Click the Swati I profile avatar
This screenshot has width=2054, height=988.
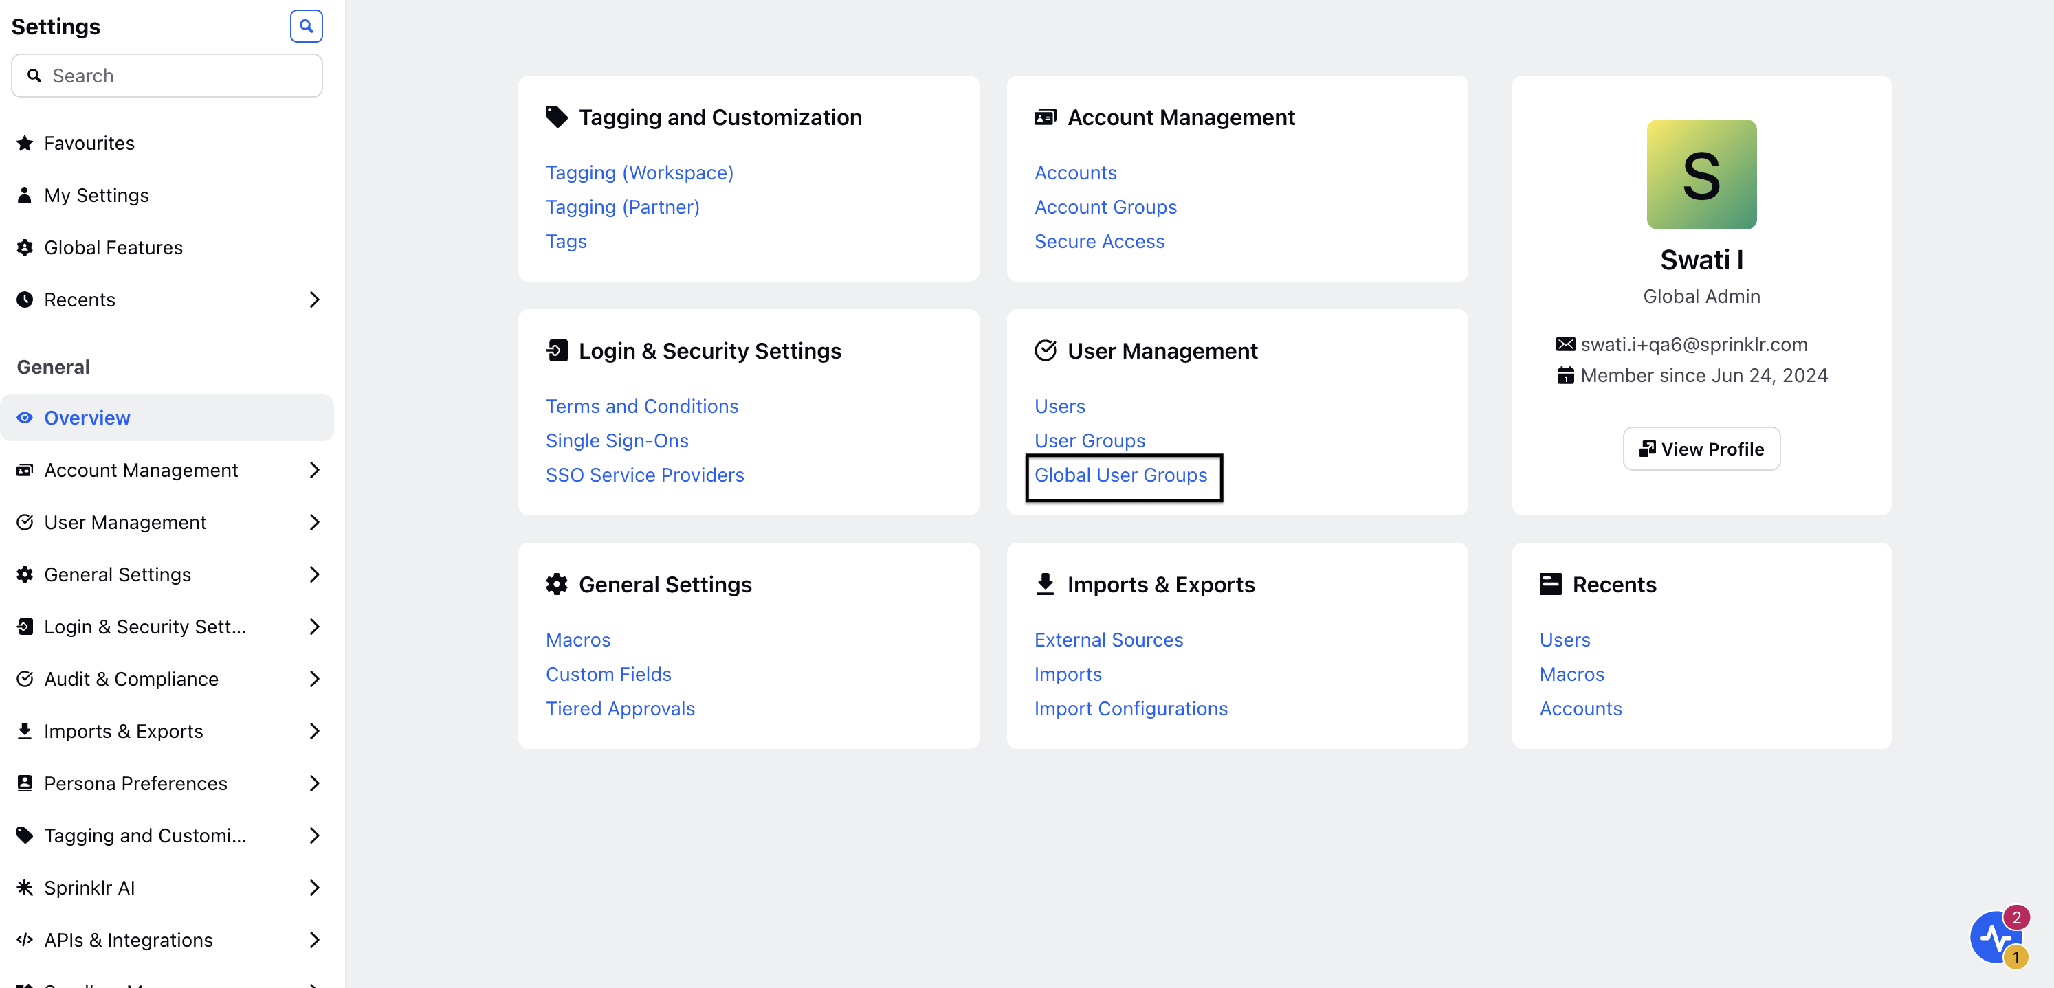click(1701, 174)
